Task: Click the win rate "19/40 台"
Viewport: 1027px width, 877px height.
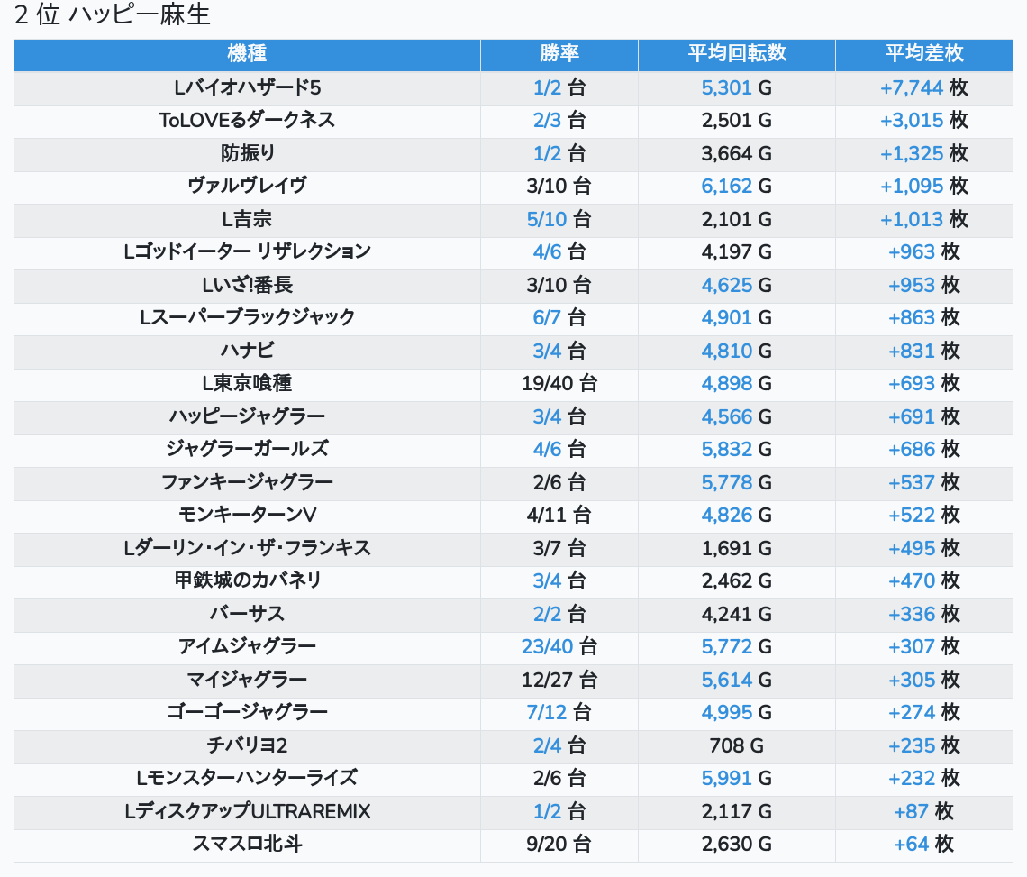Action: point(559,383)
